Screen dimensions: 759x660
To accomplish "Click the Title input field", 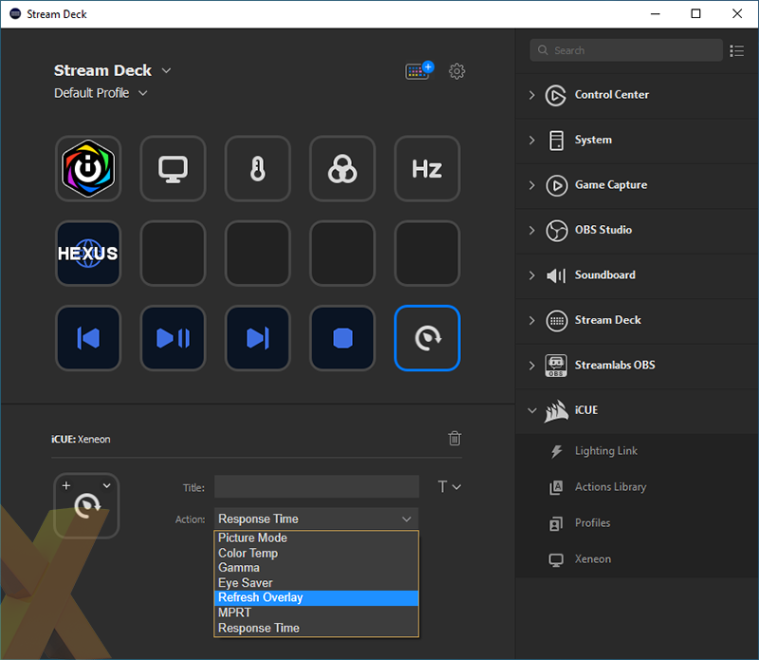I will pos(317,486).
